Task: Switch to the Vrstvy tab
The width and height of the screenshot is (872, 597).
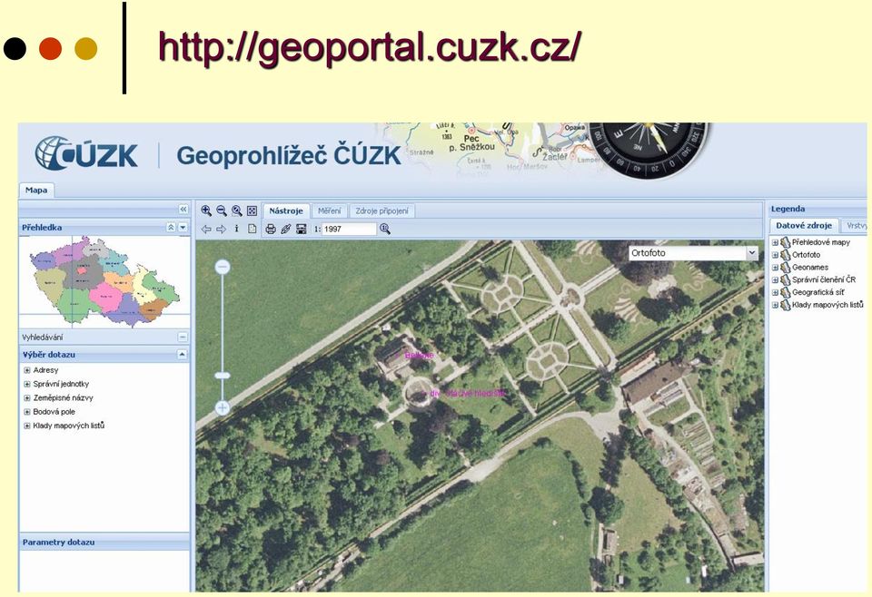Action: click(x=856, y=226)
